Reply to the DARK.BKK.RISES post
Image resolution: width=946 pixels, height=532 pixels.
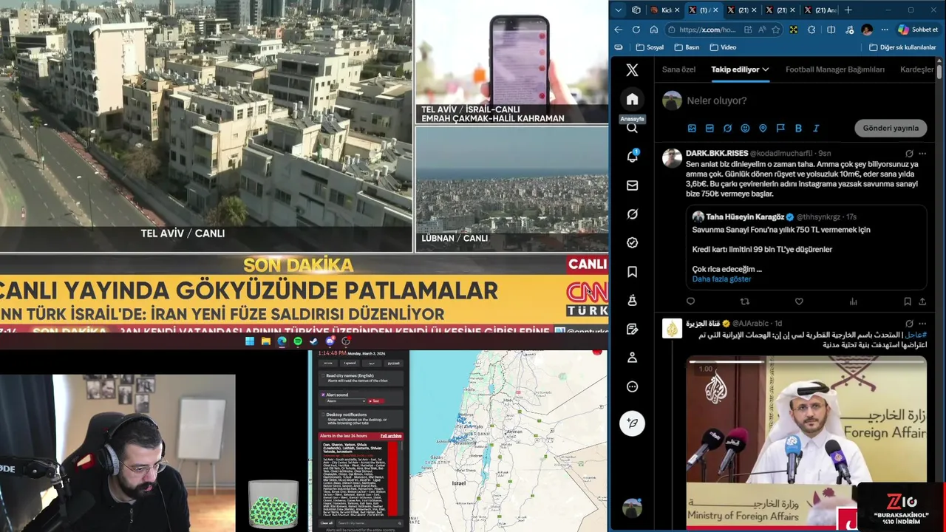(x=690, y=301)
